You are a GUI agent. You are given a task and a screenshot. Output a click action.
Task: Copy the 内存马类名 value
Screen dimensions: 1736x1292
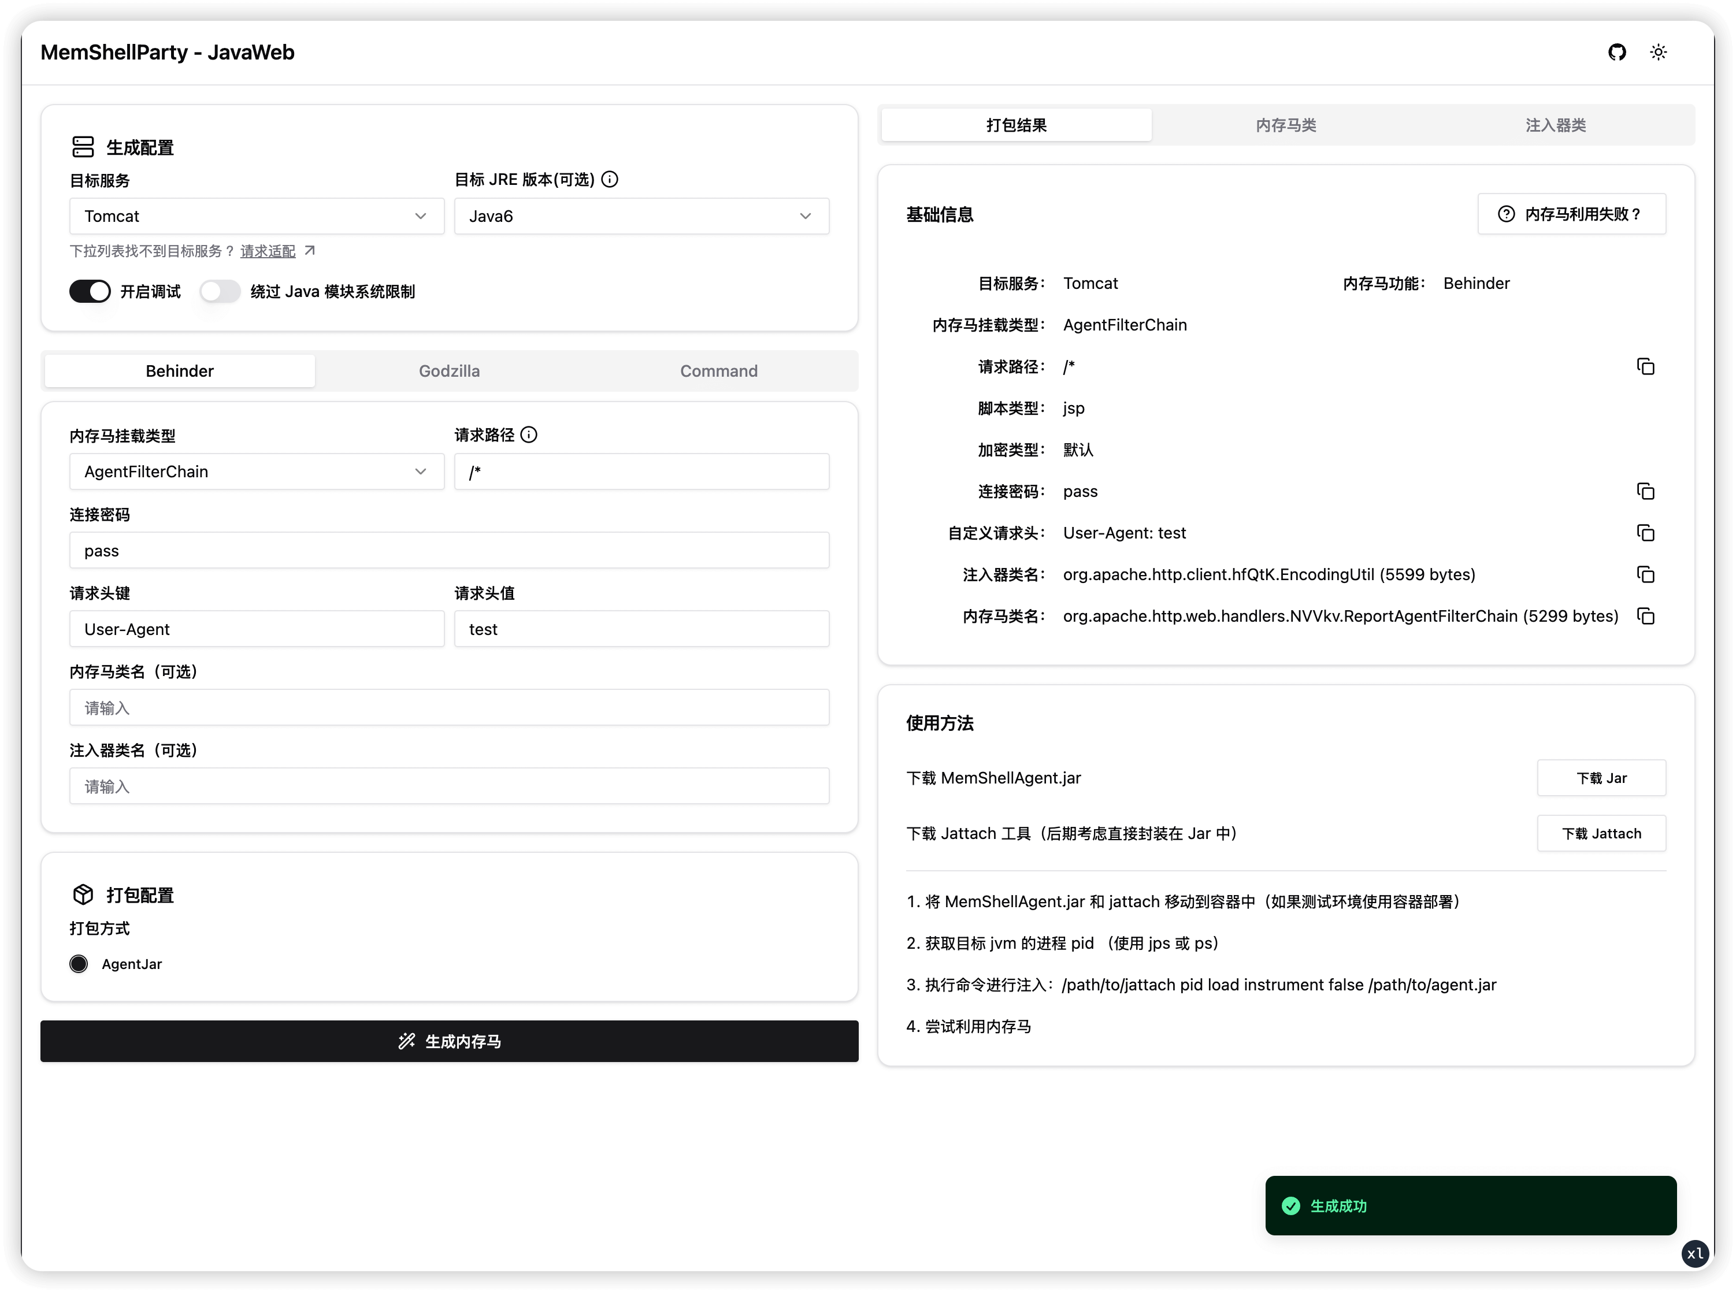[1645, 617]
